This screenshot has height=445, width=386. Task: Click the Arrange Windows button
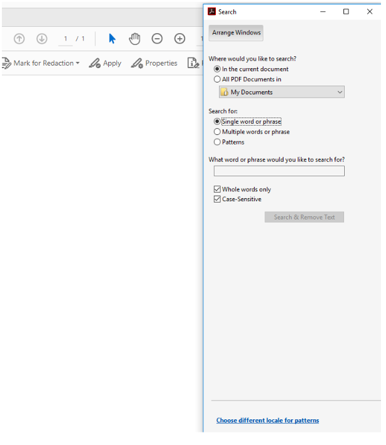click(236, 33)
